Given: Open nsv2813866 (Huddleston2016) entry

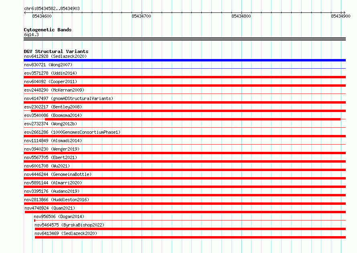Looking at the screenshot, I should (57, 200).
